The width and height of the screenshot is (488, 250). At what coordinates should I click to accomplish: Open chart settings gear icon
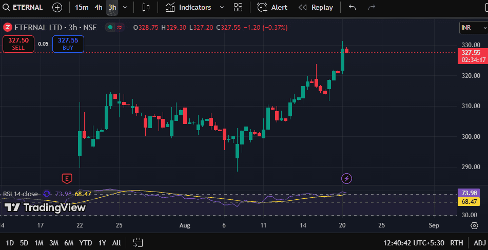(474, 225)
